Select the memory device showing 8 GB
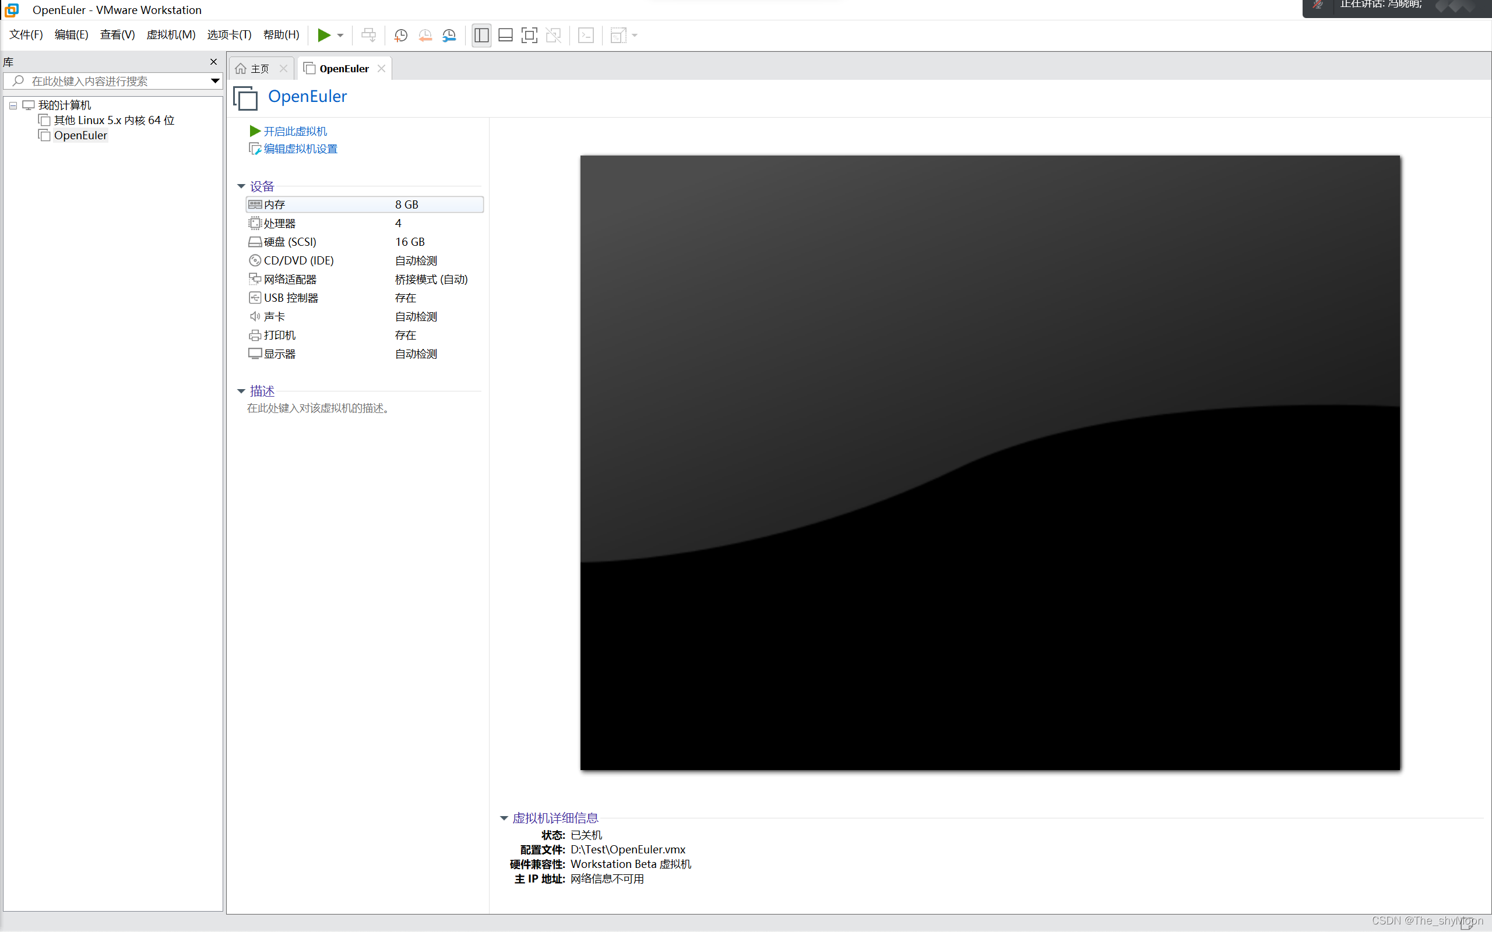The image size is (1492, 932). pos(364,204)
